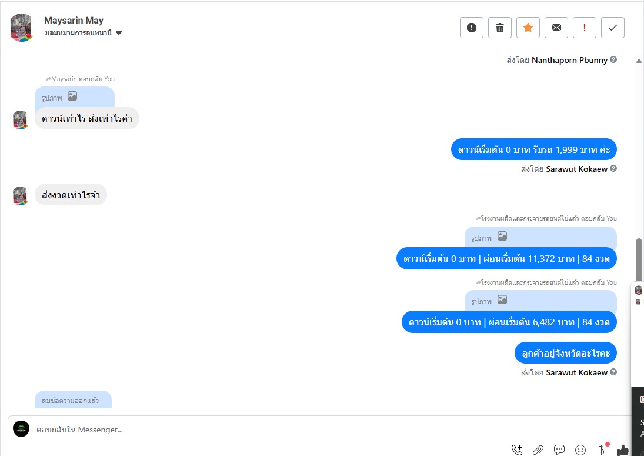Open the assign conversation dropdown arrow
Image resolution: width=644 pixels, height=456 pixels.
coord(119,33)
